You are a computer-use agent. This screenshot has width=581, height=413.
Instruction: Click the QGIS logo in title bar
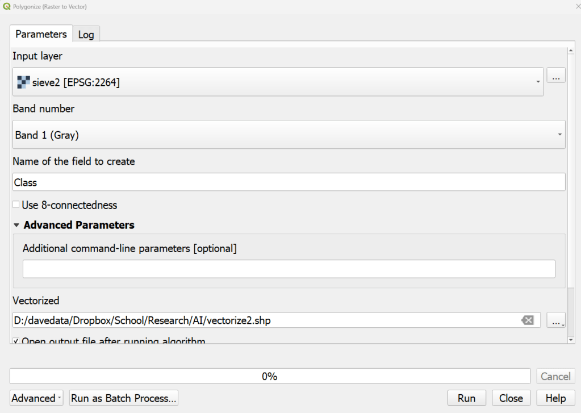coord(6,7)
